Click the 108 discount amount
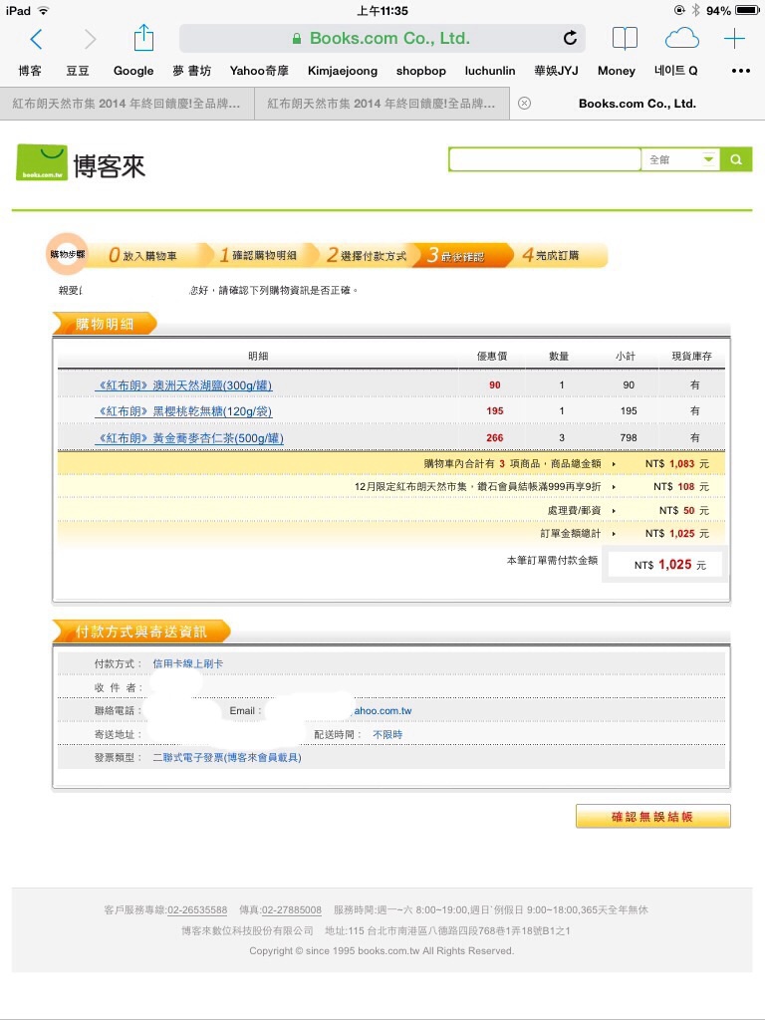765x1020 pixels. 686,486
